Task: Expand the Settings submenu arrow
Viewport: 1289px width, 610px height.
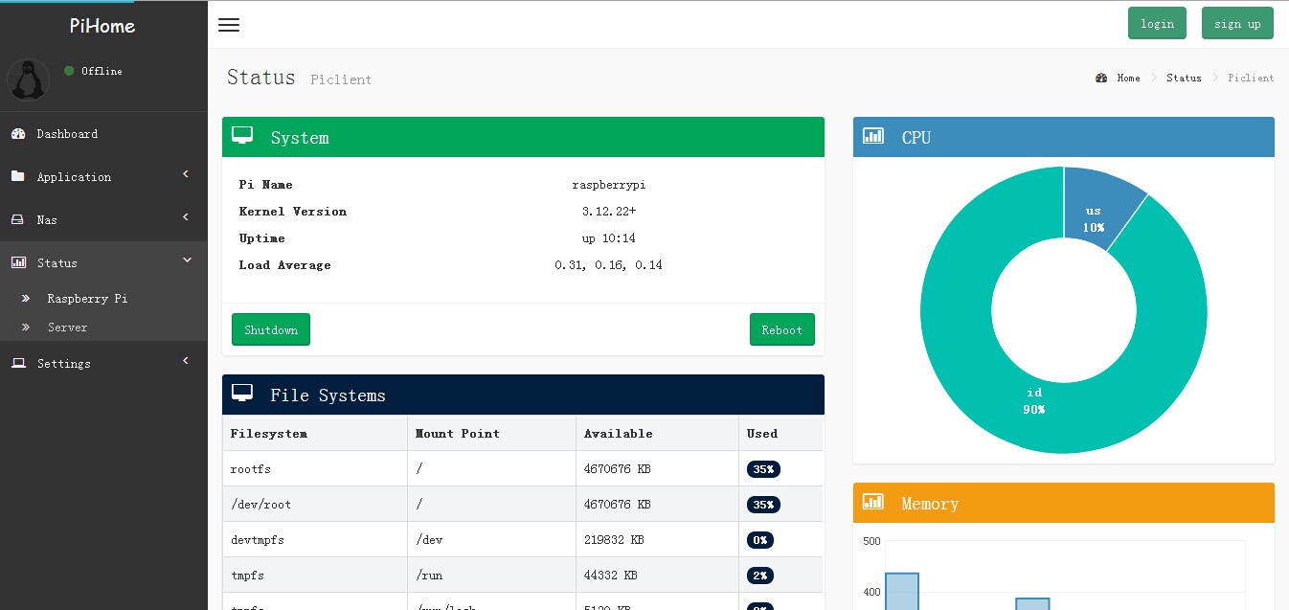Action: point(186,361)
